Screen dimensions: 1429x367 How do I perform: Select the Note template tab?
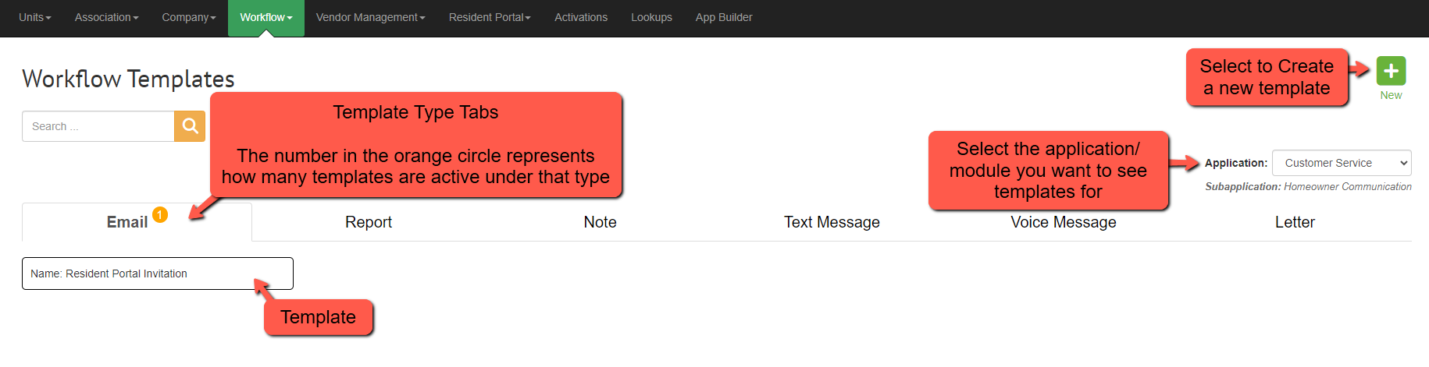tap(600, 223)
